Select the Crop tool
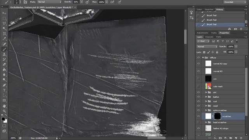 point(4,34)
